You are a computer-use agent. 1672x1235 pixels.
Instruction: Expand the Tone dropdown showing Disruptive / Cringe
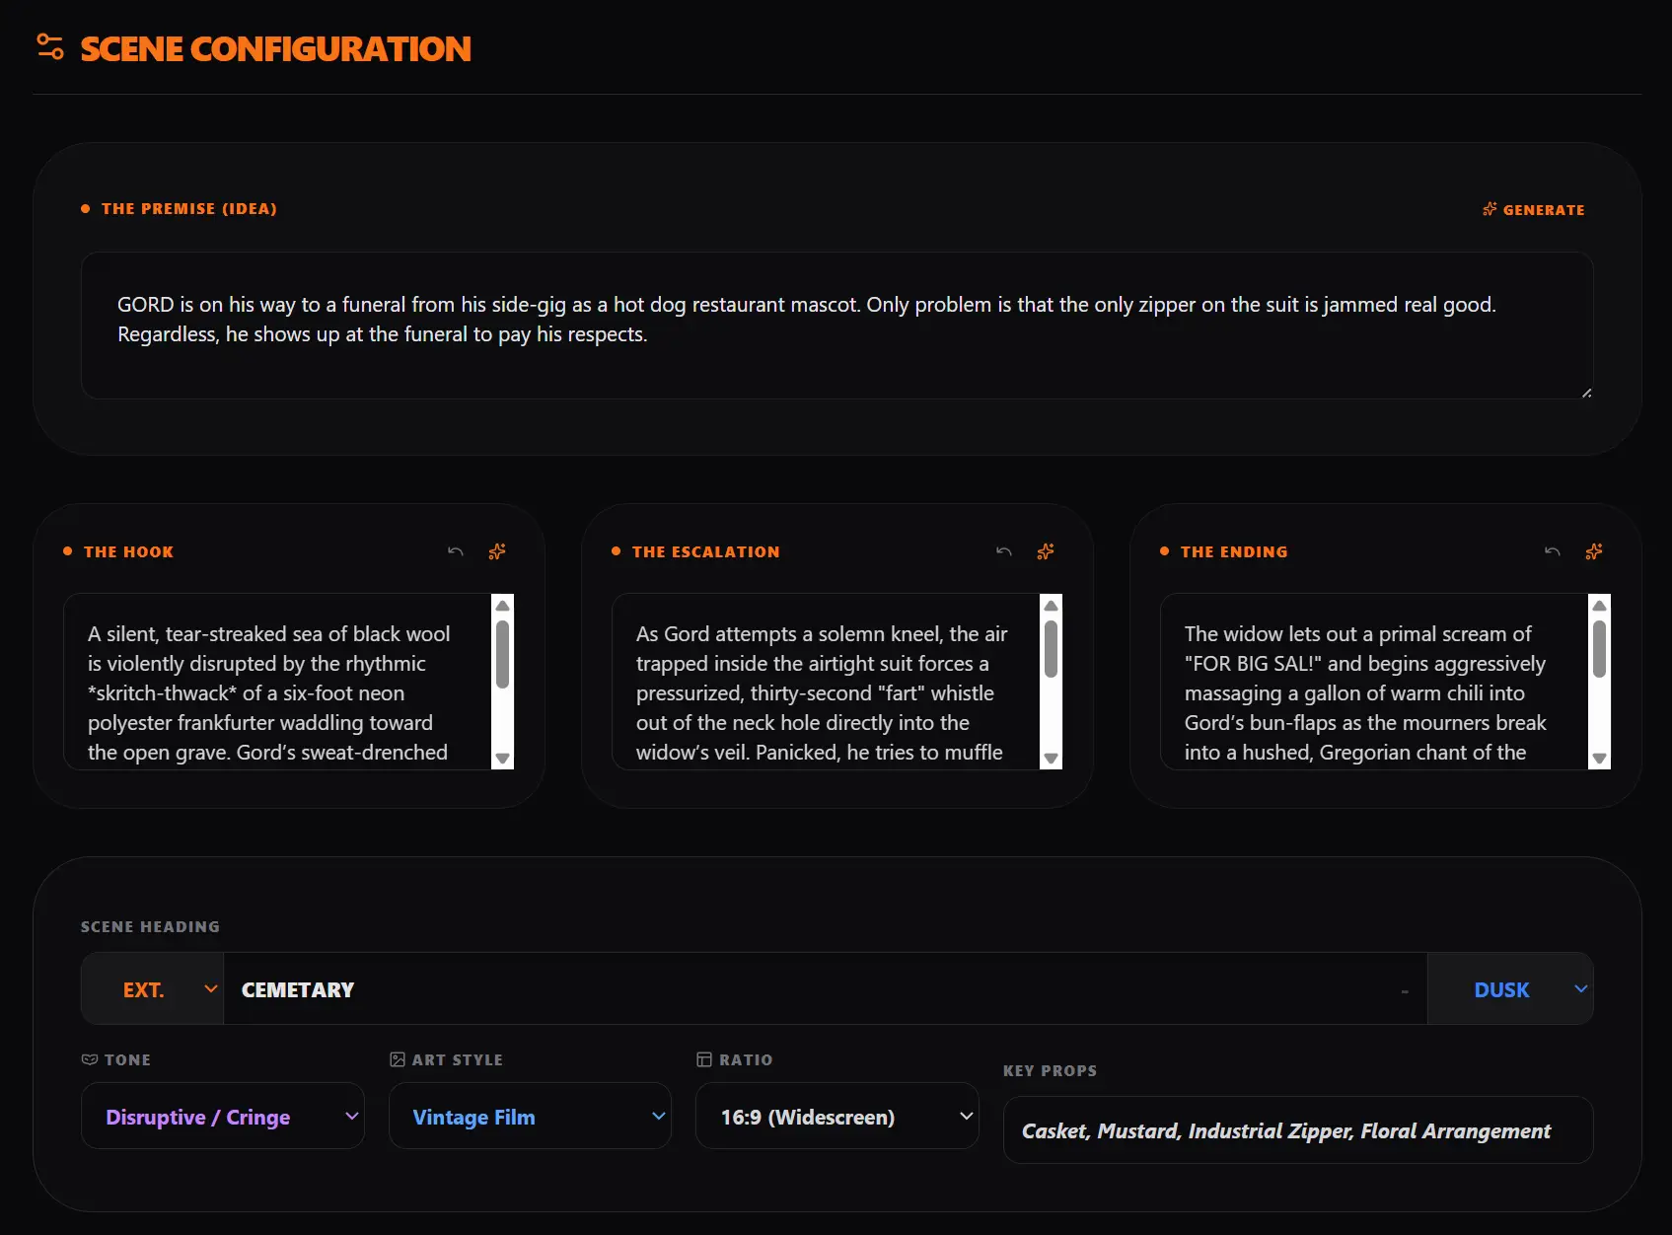click(x=222, y=1117)
